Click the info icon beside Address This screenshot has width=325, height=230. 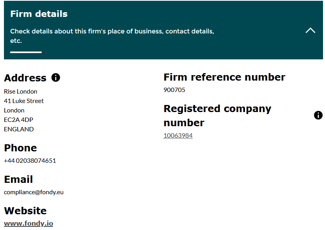coord(56,77)
